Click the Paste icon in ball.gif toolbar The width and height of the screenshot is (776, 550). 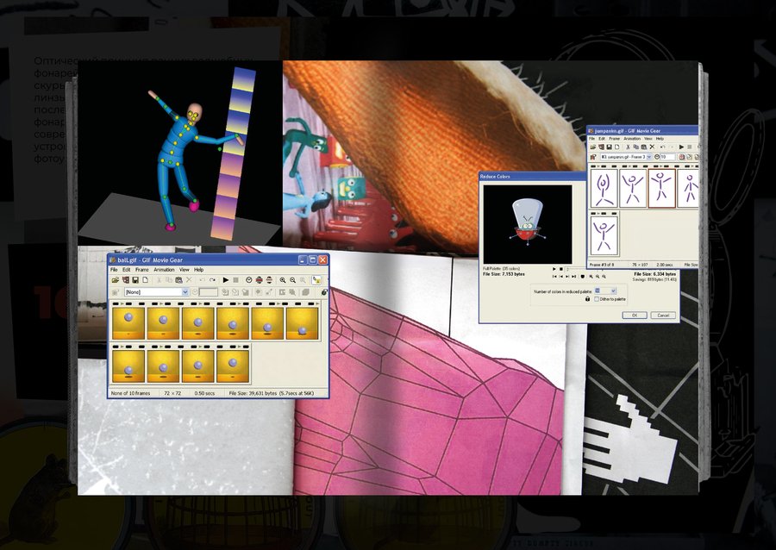[178, 280]
